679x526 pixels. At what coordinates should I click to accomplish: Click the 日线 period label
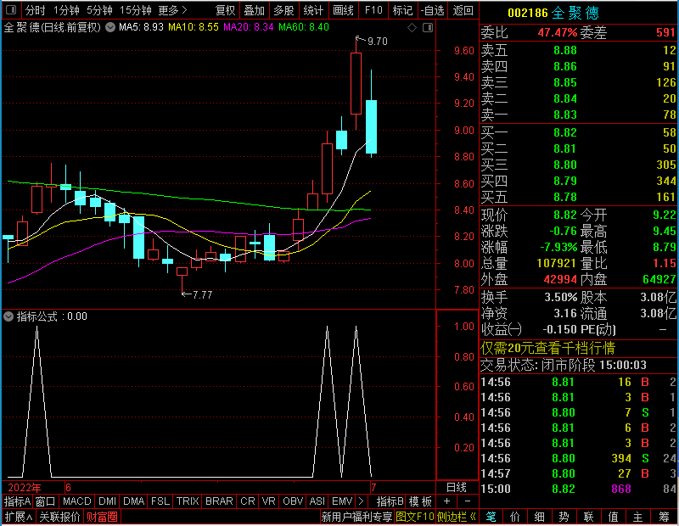(x=457, y=488)
